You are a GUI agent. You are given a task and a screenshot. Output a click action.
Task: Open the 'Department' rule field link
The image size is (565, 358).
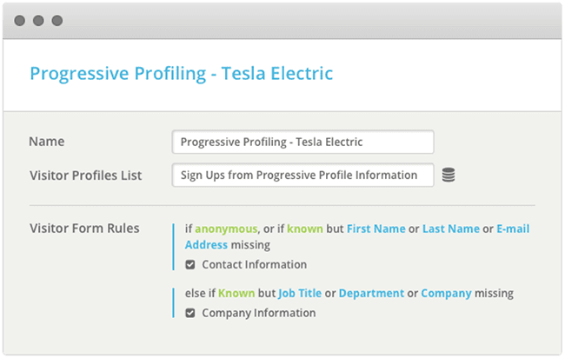click(x=371, y=294)
